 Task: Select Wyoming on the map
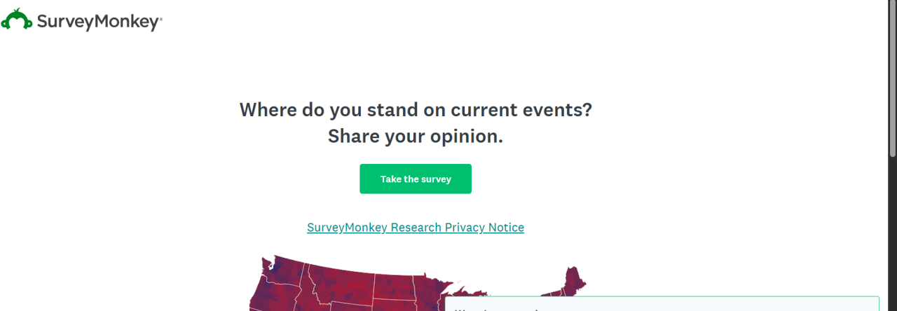[350, 307]
